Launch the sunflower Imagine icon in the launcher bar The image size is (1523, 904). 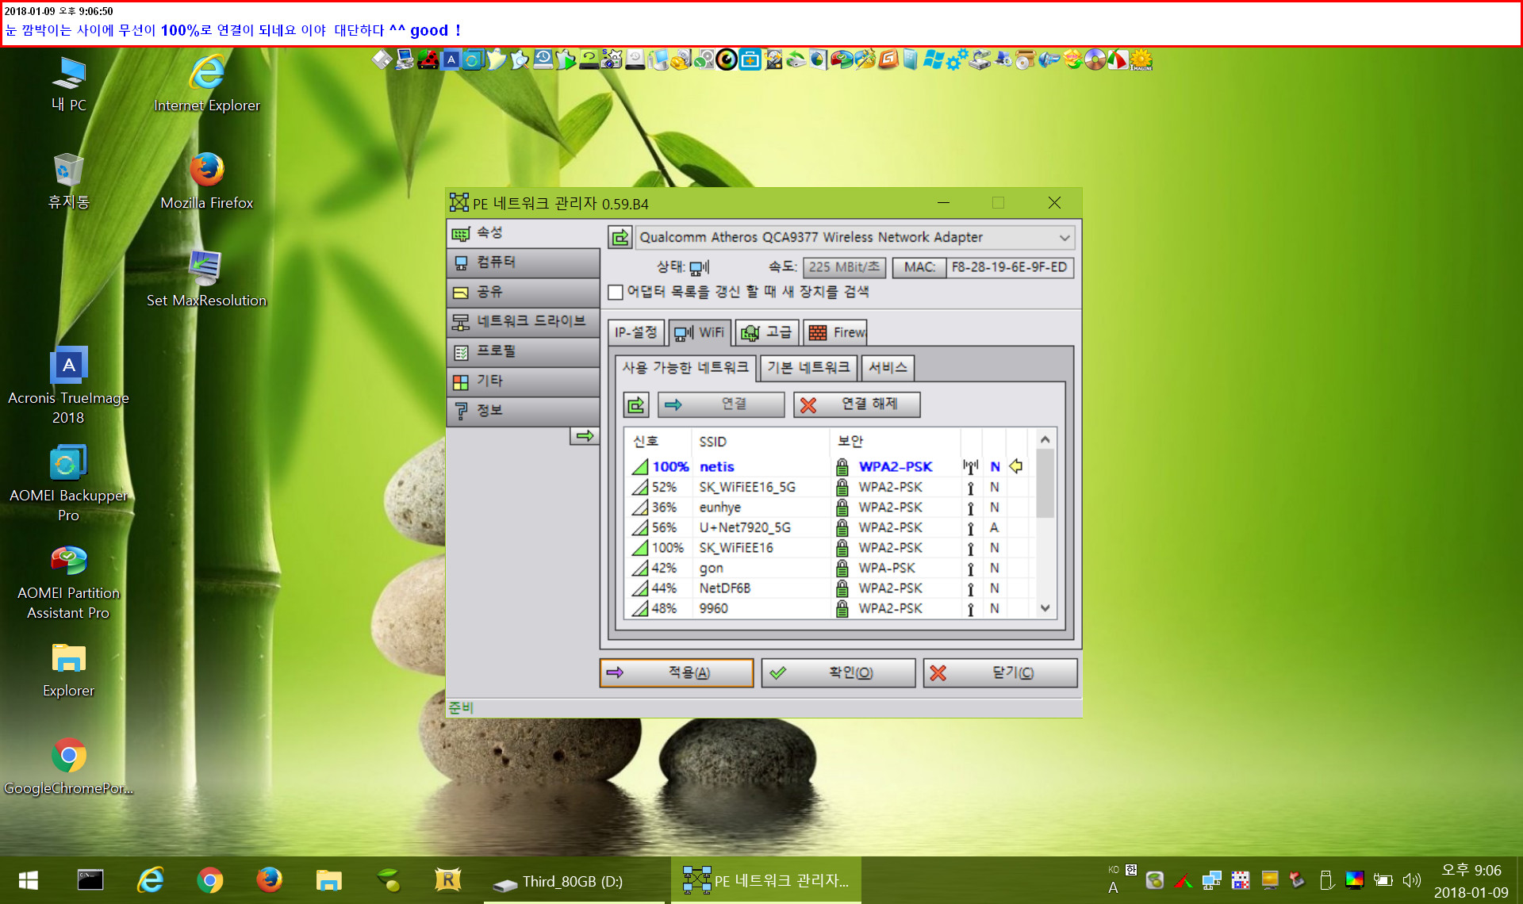(x=1141, y=59)
